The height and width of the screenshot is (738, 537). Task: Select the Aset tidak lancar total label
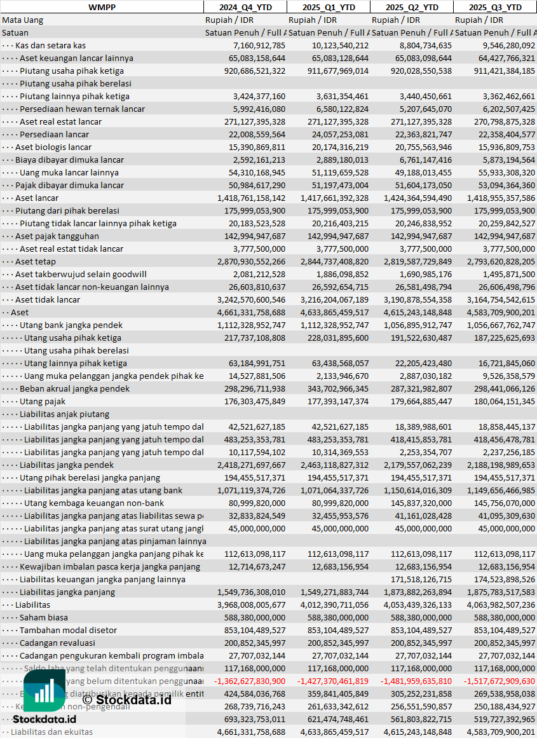(48, 300)
